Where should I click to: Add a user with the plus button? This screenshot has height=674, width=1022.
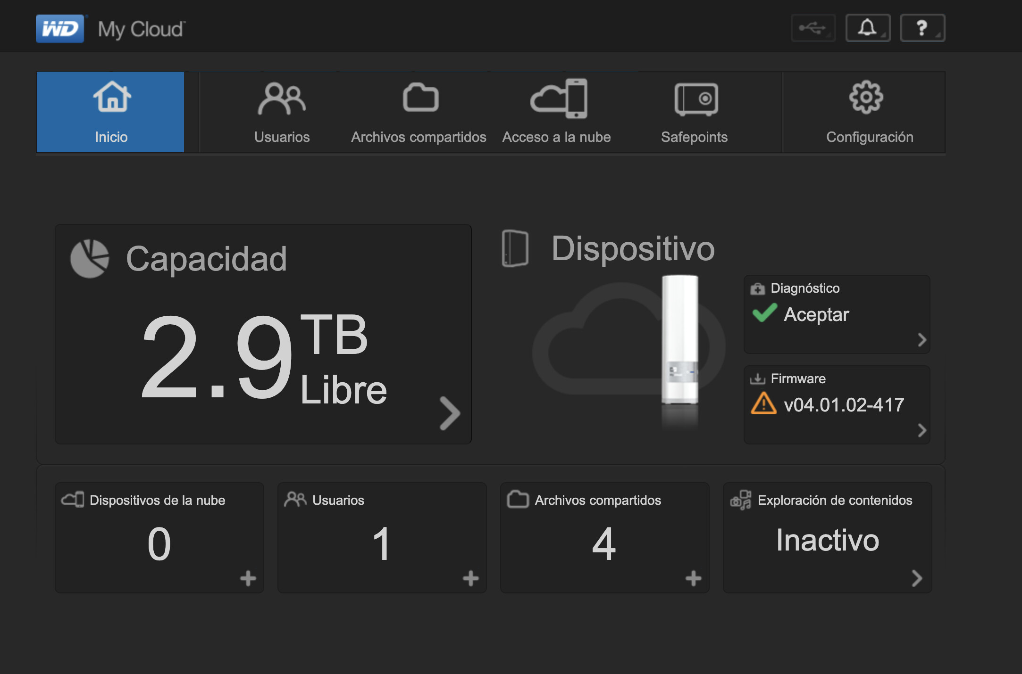click(471, 578)
